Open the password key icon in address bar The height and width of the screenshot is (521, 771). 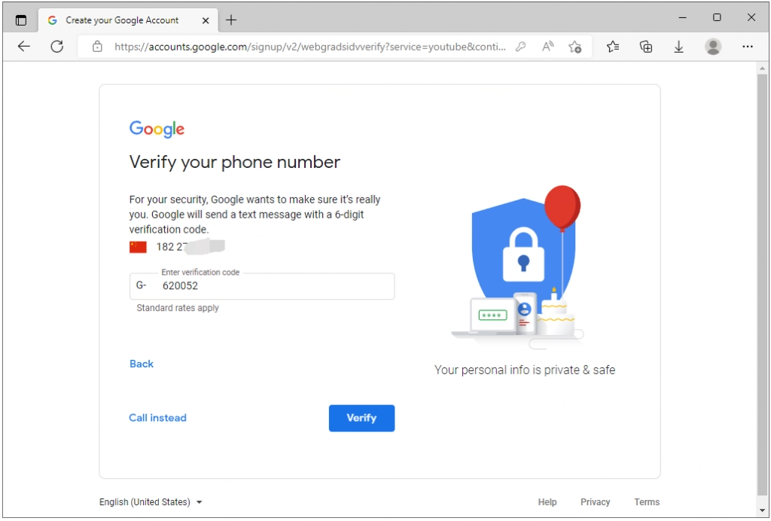click(520, 47)
